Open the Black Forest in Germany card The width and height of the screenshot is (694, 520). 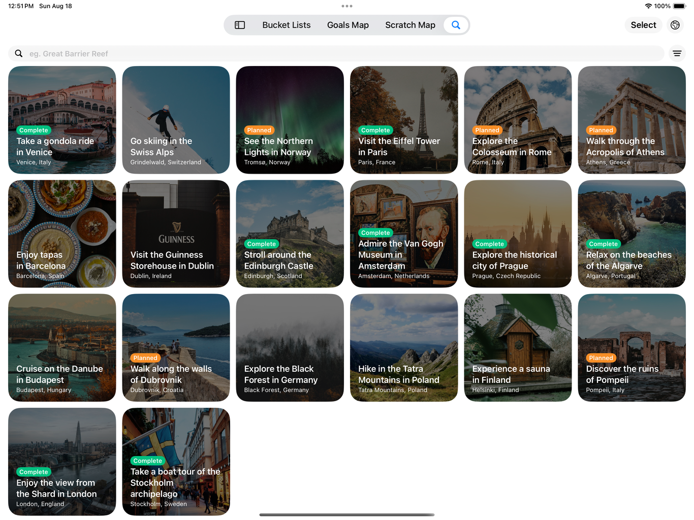click(290, 348)
